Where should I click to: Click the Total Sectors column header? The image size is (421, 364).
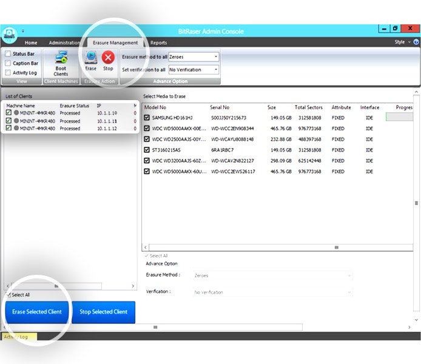coord(309,107)
